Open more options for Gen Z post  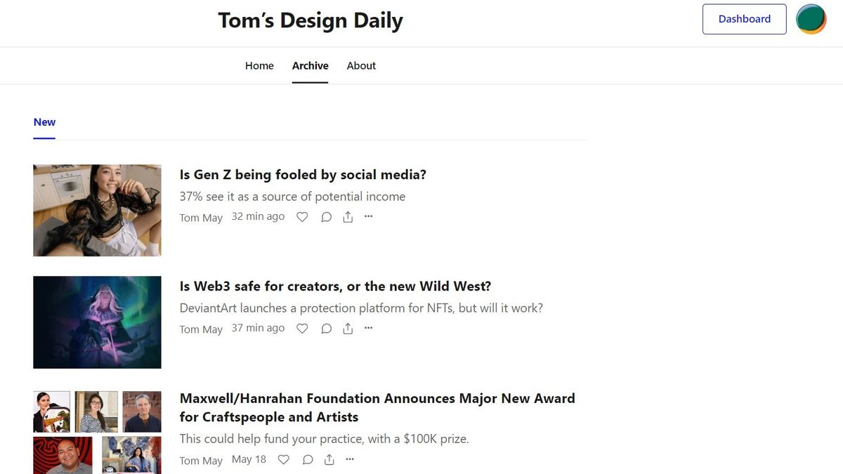tap(369, 216)
